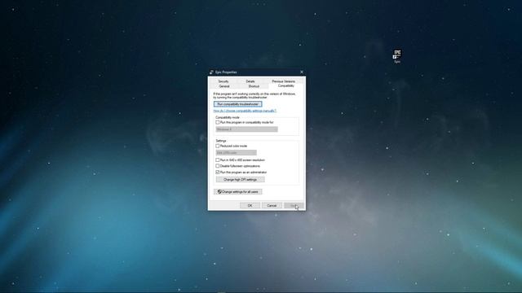Confirm with the OK button
This screenshot has height=293, width=522.
250,206
